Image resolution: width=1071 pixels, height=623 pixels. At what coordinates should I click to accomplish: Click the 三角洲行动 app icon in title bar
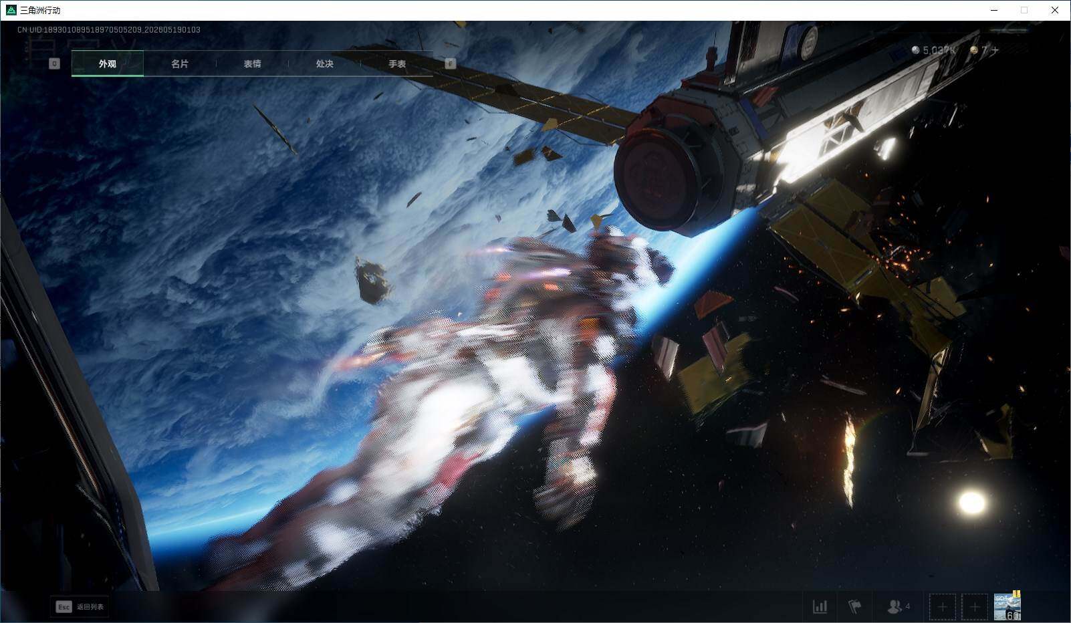(x=11, y=10)
